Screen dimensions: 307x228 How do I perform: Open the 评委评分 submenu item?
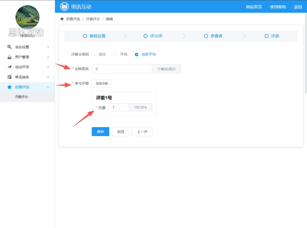click(21, 97)
